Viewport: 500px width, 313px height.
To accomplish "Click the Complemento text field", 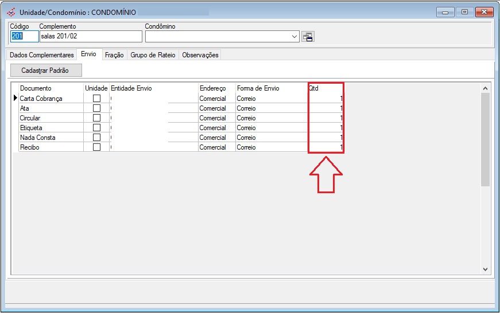I will [90, 37].
